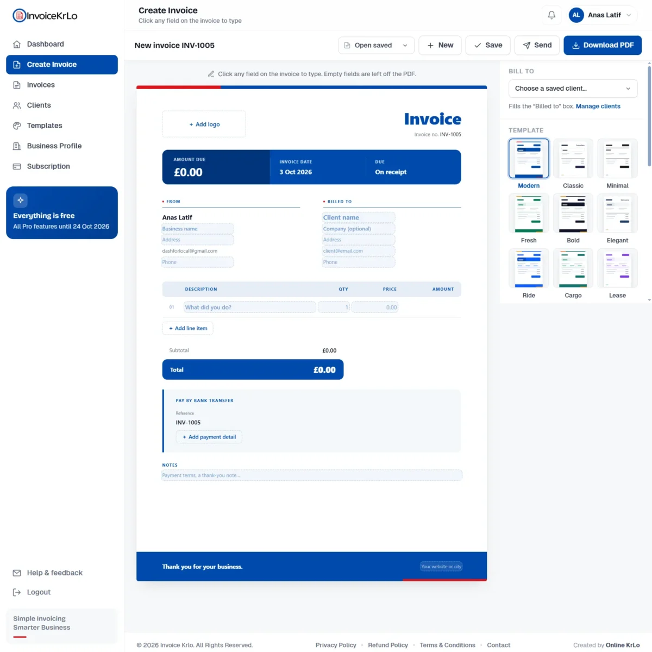Click the From Address field
The width and height of the screenshot is (652, 652).
[198, 240]
